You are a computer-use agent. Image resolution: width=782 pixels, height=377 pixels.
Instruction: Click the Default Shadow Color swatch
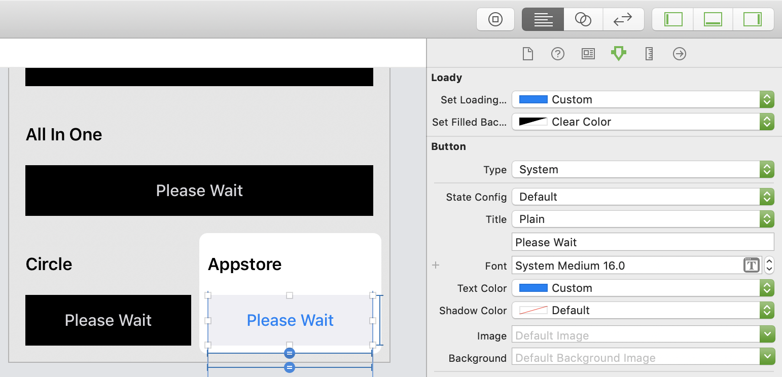[x=533, y=310]
